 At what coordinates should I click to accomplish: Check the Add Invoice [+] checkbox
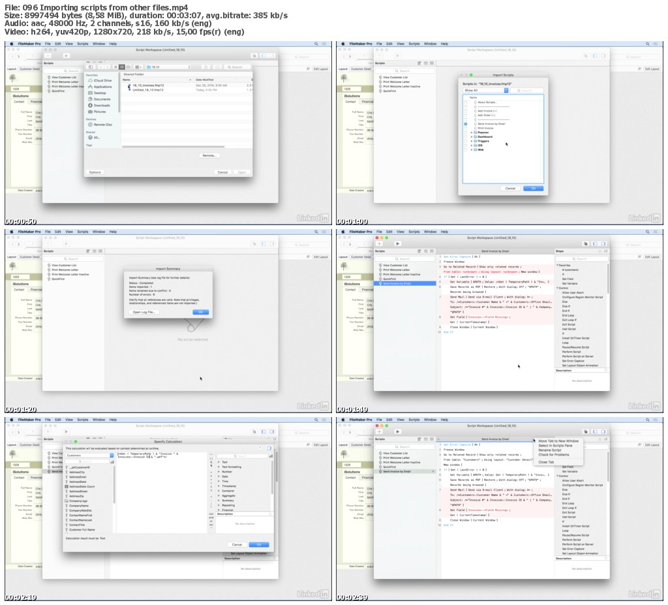point(465,111)
